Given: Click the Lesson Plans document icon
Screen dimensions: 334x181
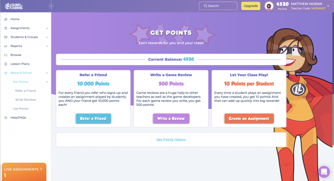Looking at the screenshot, I should (6, 64).
